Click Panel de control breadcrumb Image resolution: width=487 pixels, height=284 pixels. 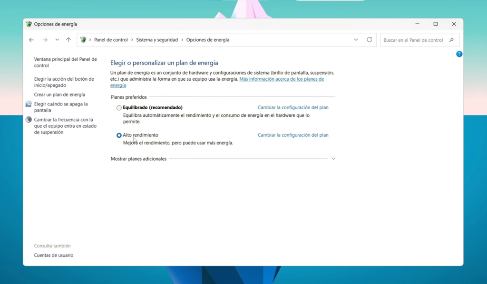point(111,40)
